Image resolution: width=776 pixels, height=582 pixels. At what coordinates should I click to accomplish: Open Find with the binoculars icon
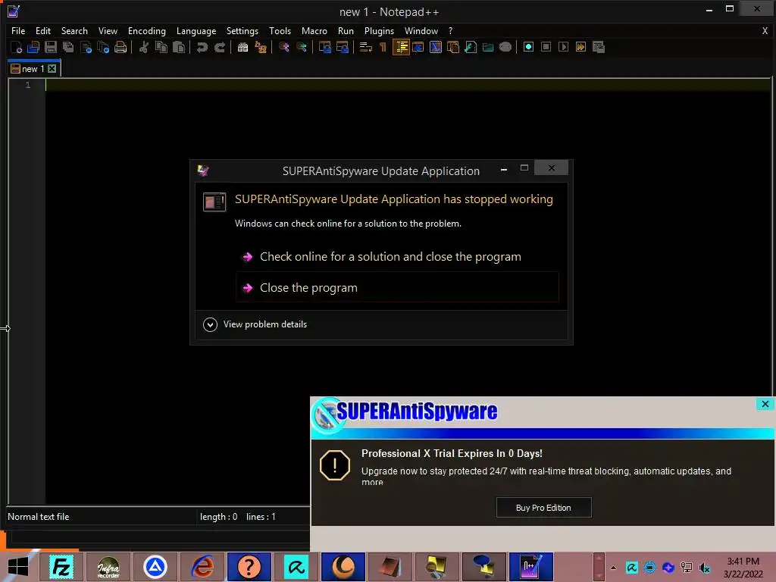(242, 48)
